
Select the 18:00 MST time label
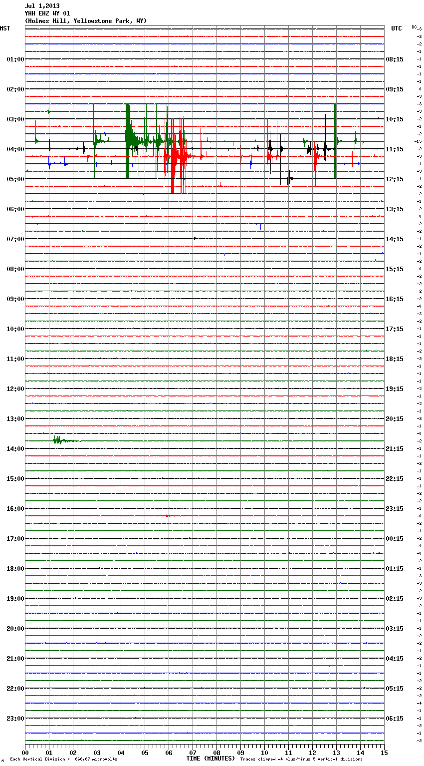pyautogui.click(x=15, y=569)
